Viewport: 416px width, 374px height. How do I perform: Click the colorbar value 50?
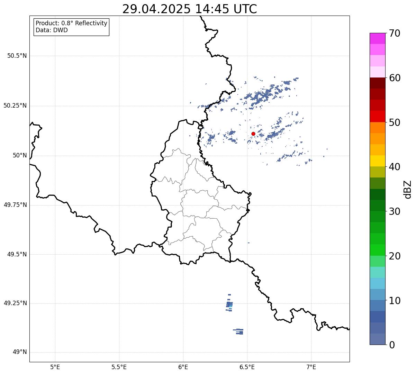coord(395,122)
